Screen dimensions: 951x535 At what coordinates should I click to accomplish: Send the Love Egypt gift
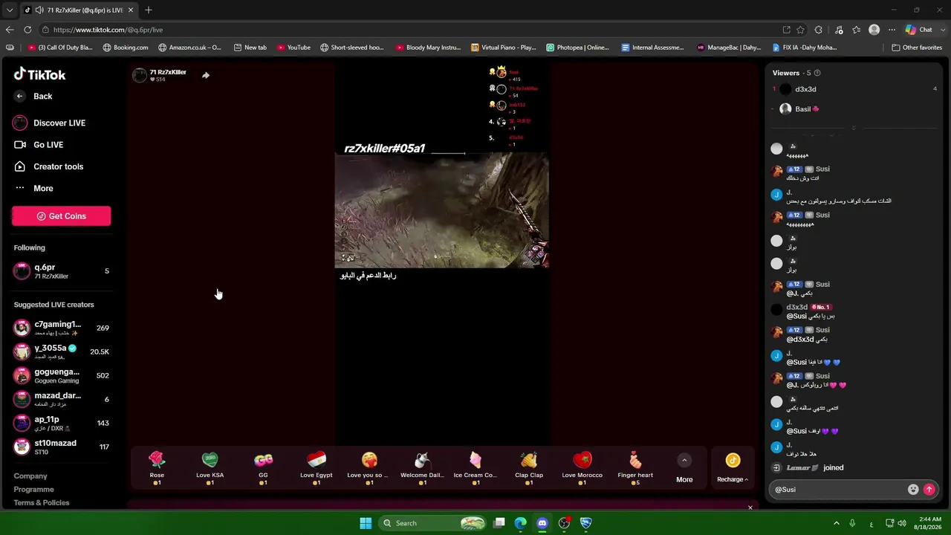click(x=317, y=468)
